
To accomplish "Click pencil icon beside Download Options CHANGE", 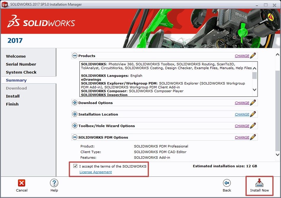I will pyautogui.click(x=253, y=103).
